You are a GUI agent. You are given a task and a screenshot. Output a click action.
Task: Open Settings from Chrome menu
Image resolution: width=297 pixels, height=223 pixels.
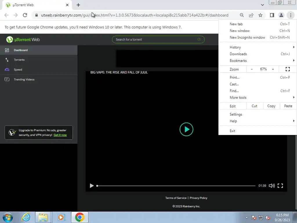[258, 114]
